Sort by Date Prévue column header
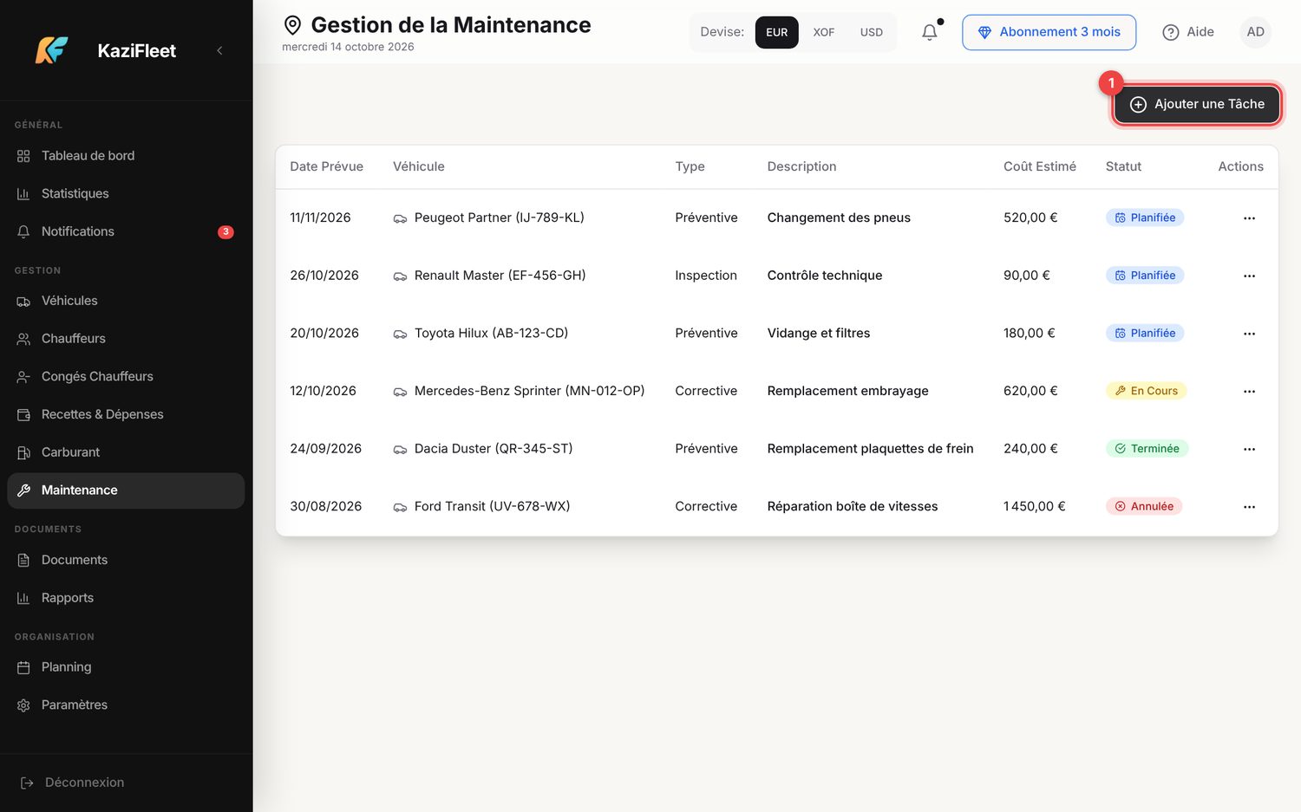 coord(326,166)
